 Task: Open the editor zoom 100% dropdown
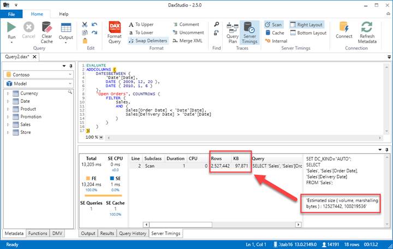click(x=101, y=138)
